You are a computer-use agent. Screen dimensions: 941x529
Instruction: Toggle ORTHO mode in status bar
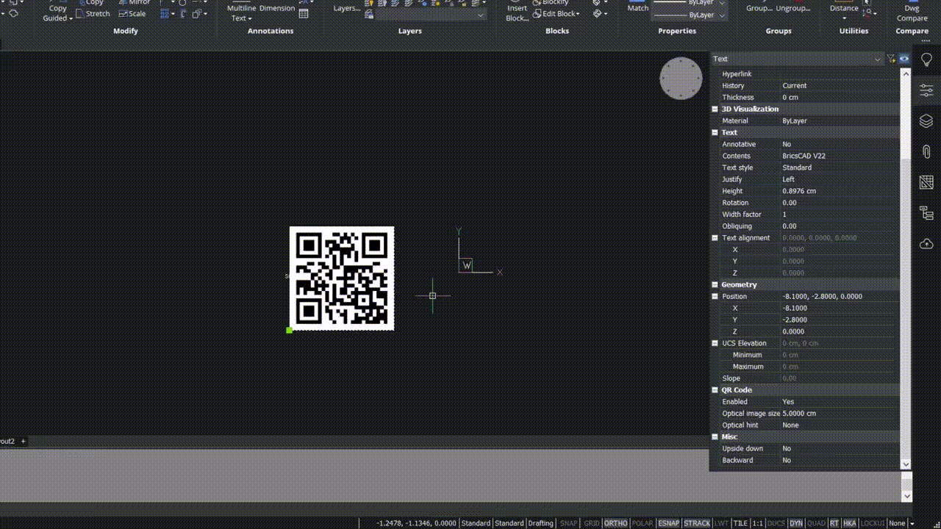click(615, 523)
